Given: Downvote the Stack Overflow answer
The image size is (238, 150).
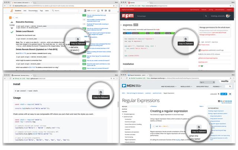Looking at the screenshot, I should tap(12, 28).
